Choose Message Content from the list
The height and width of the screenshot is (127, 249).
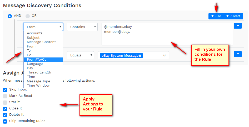(x=41, y=42)
